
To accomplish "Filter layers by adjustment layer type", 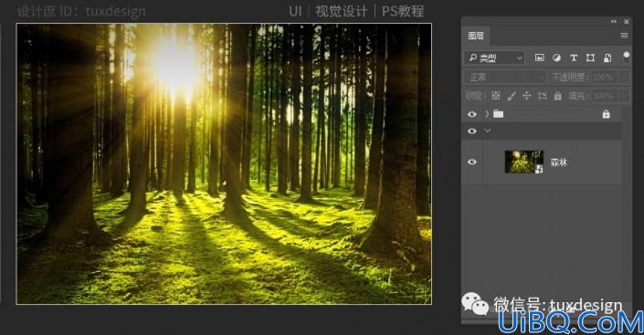I will [556, 58].
